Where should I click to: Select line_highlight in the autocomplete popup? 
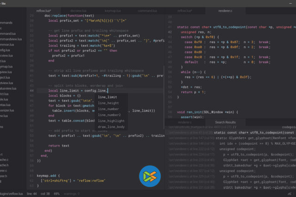[111, 121]
